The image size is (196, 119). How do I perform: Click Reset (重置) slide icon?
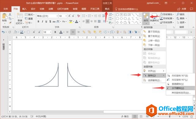29,19
